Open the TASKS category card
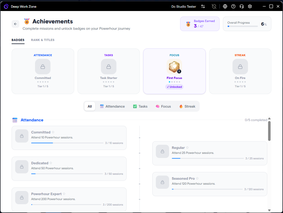Viewport: 283px width, 213px height. [109, 71]
